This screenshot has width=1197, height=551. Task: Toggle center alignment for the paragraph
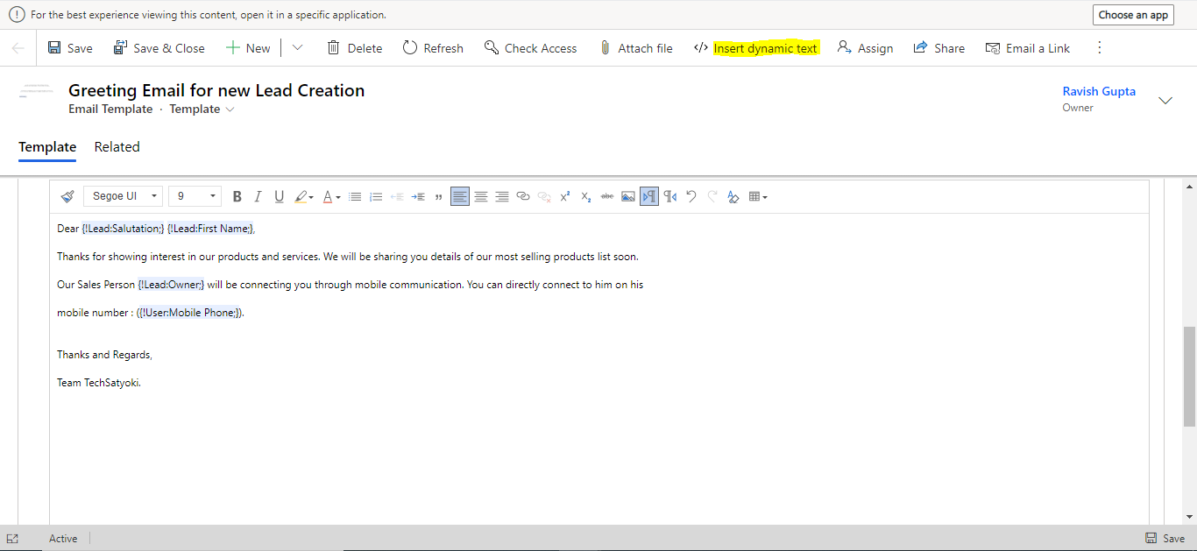(480, 196)
